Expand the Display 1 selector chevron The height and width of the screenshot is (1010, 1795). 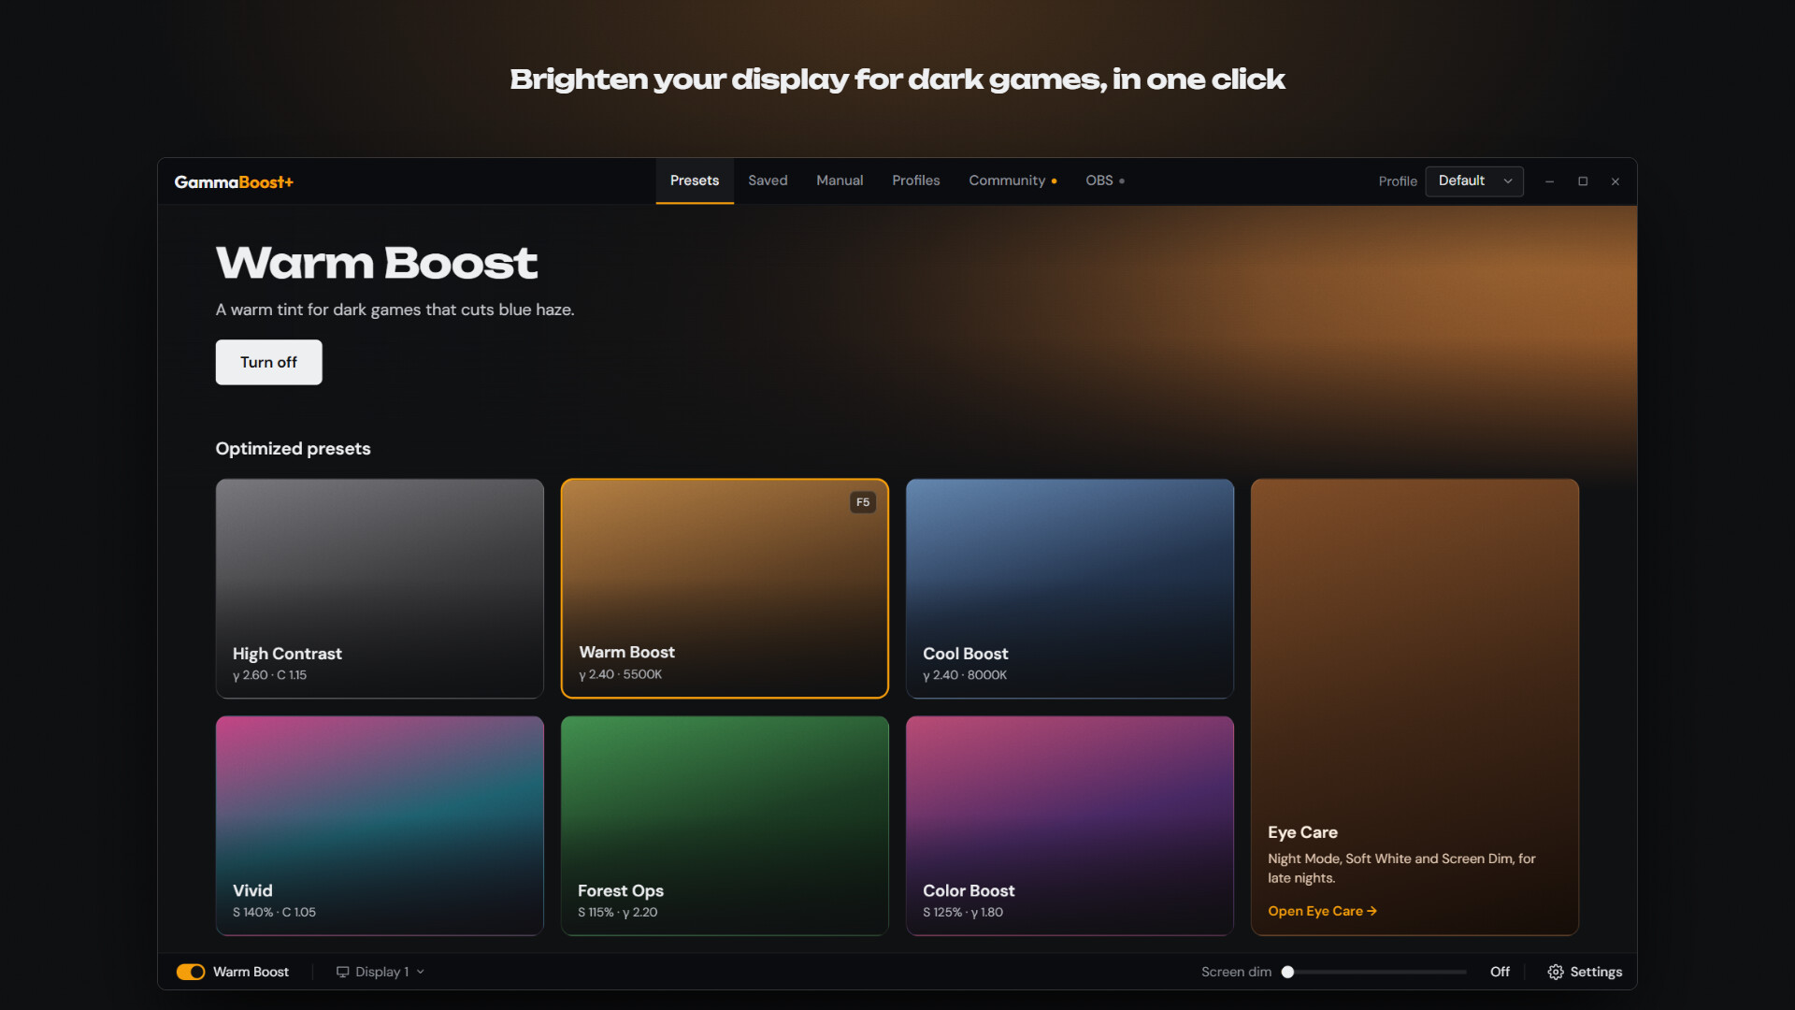(421, 972)
